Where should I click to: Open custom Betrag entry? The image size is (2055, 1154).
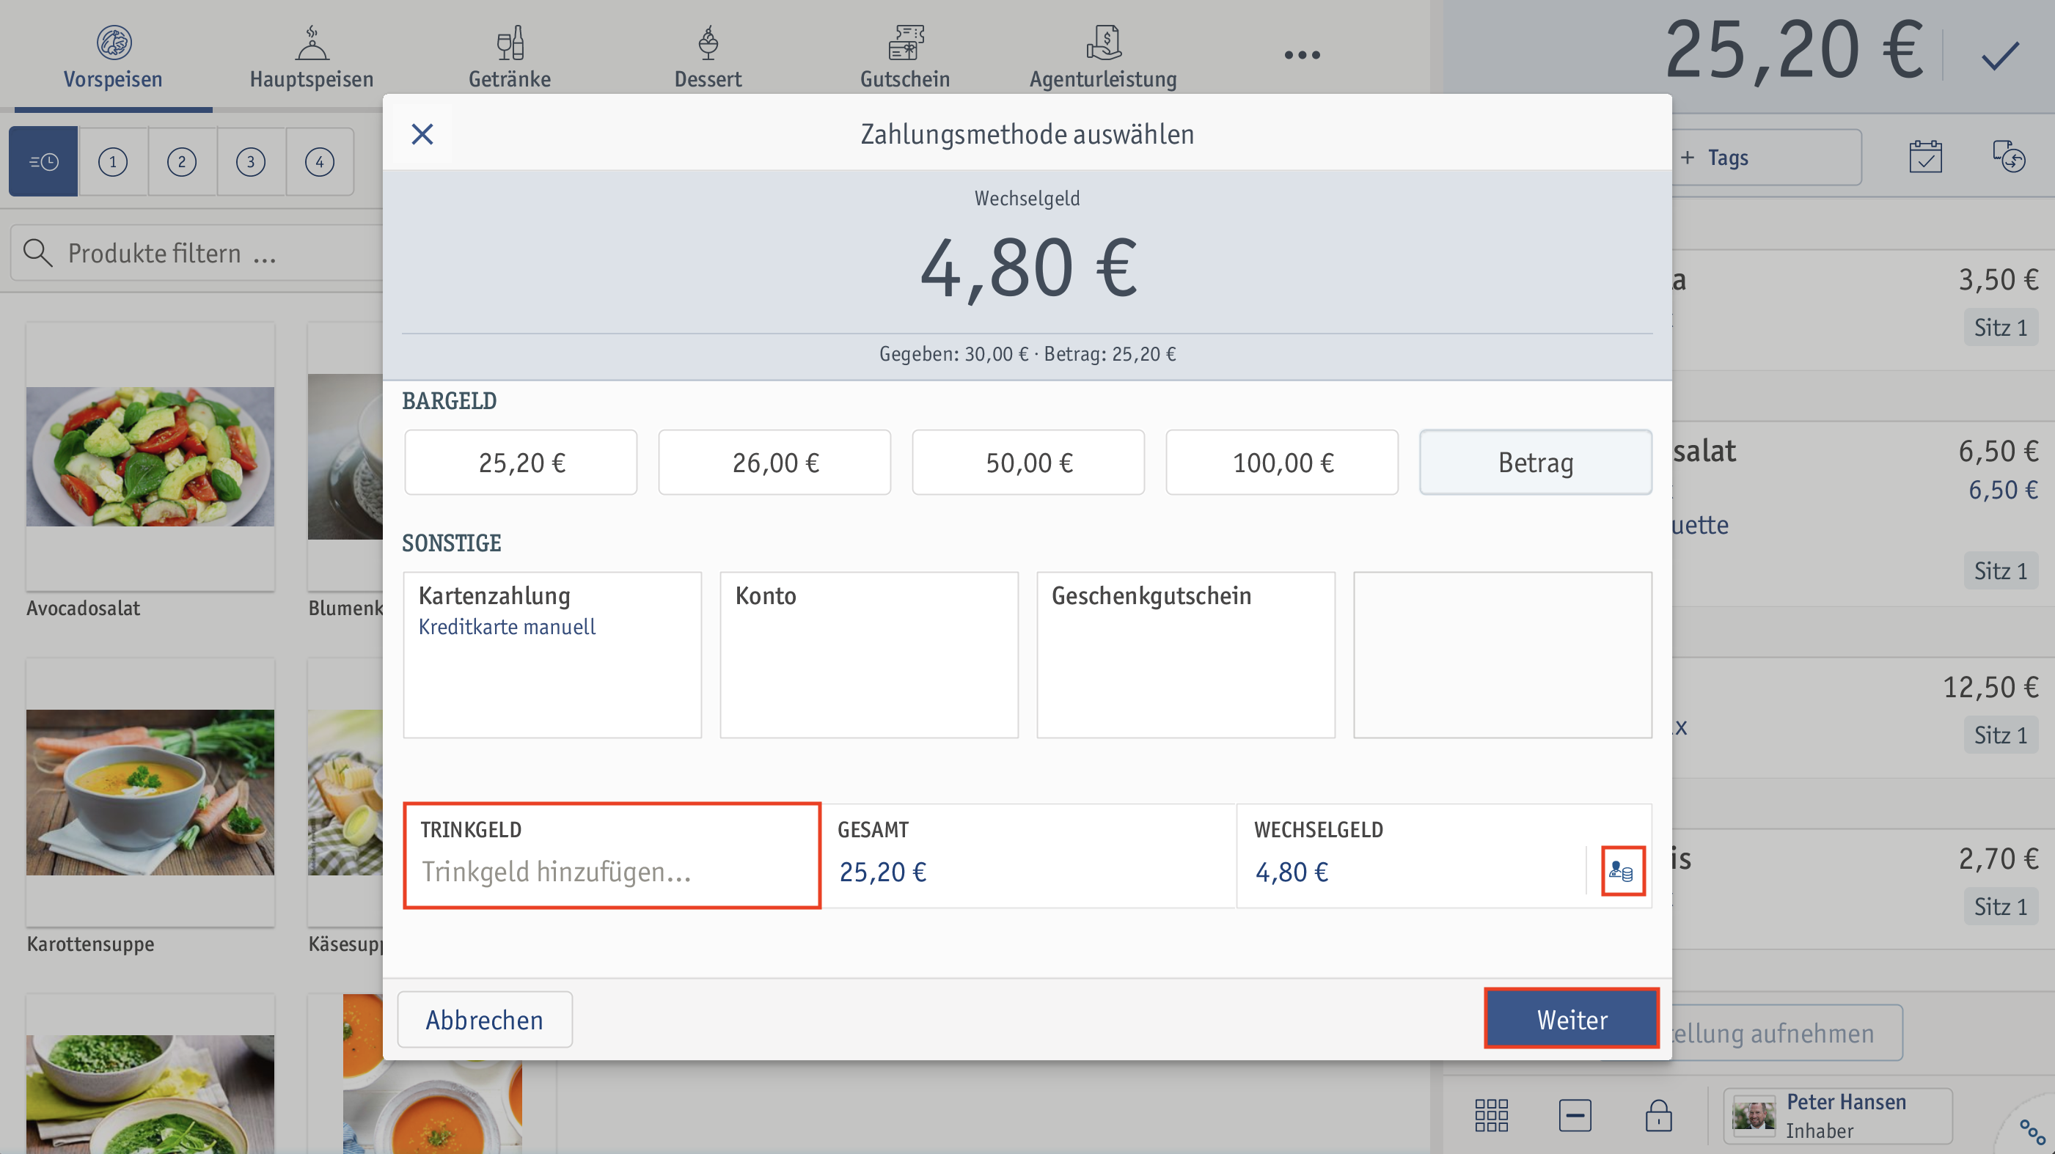(1536, 463)
